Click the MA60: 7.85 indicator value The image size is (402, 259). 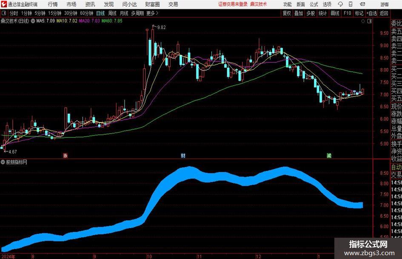112,21
